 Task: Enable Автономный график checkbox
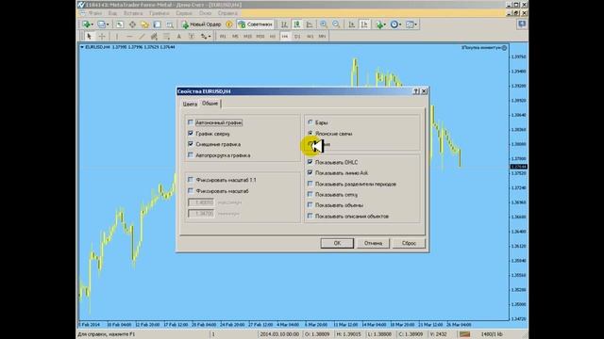point(191,122)
